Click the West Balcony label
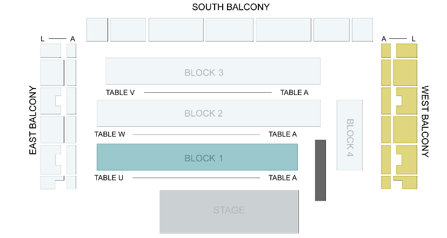This screenshot has height=238, width=447. (425, 121)
